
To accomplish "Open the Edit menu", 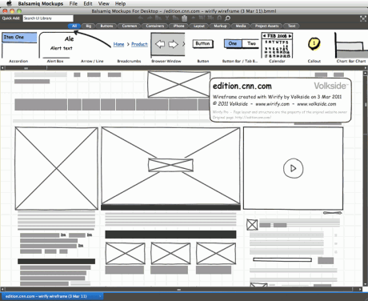I will (x=88, y=4).
